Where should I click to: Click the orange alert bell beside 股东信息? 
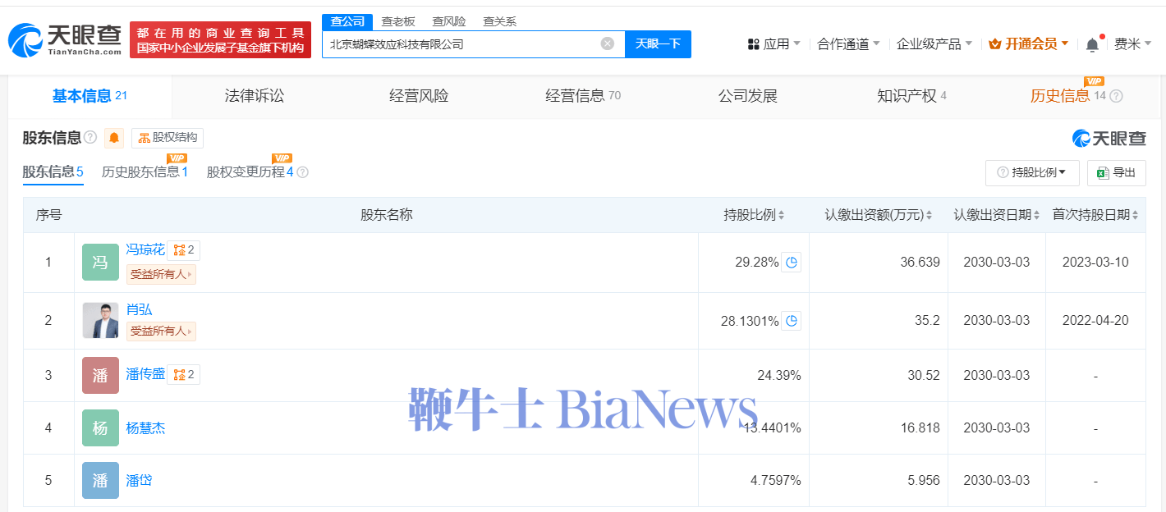click(114, 138)
